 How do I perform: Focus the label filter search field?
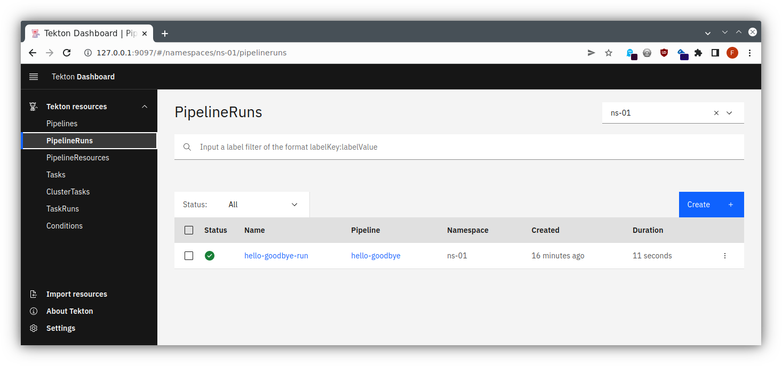coord(459,147)
